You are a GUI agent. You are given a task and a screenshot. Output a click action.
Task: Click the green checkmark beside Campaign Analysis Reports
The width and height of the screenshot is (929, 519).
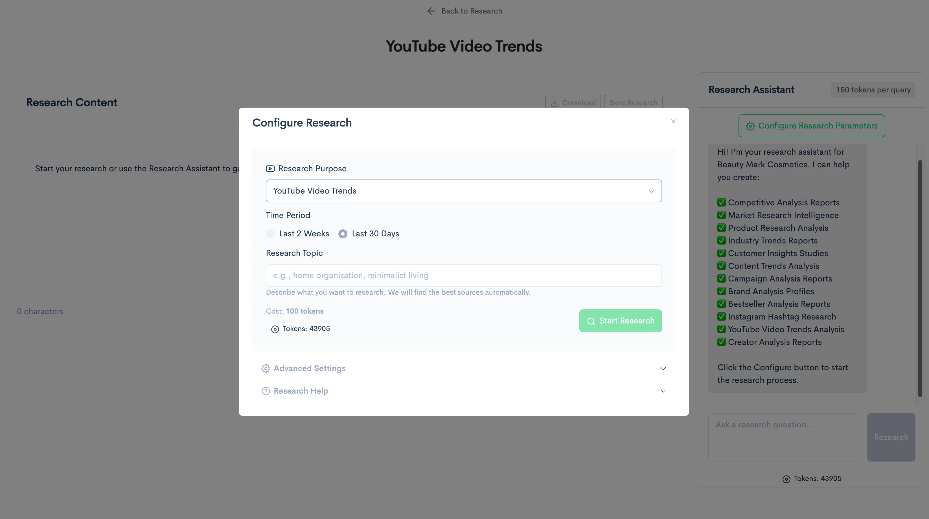pyautogui.click(x=721, y=278)
